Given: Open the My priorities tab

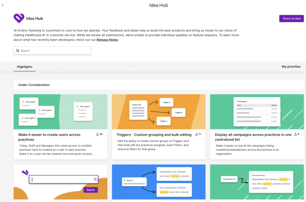Looking at the screenshot, I should click(291, 67).
